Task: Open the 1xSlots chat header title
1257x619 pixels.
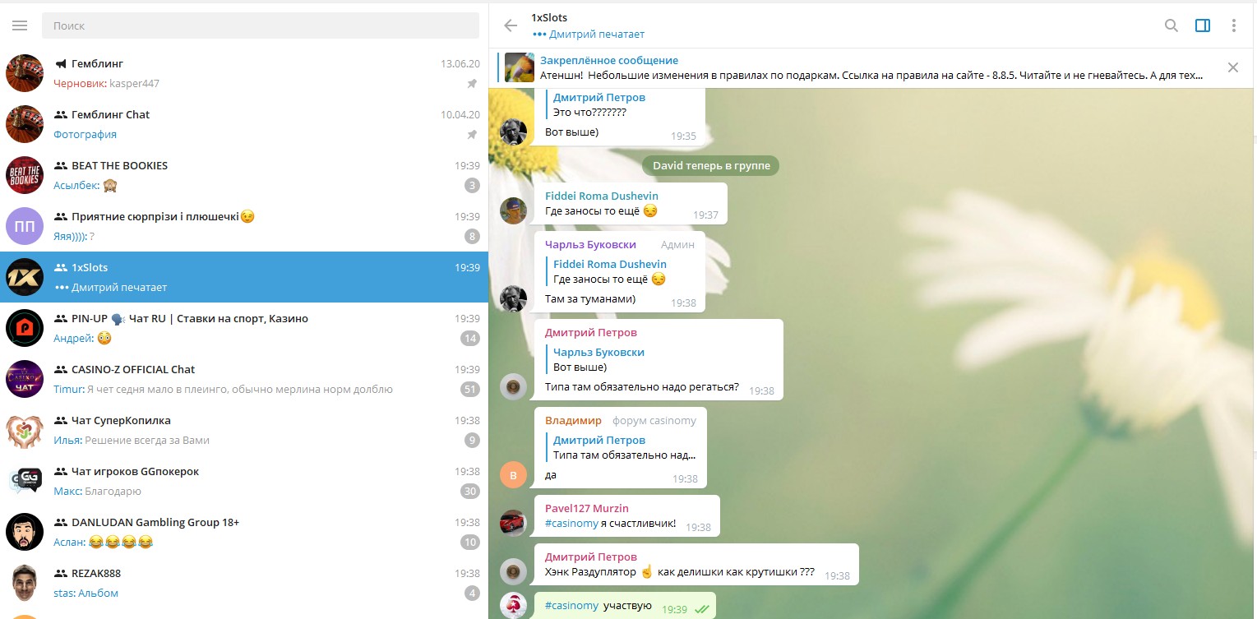Action: pos(549,17)
